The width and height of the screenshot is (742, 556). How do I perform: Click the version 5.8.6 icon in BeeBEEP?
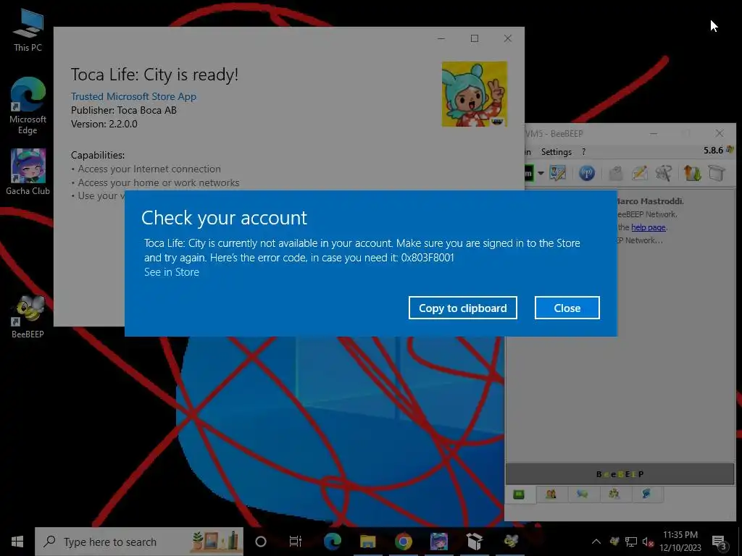(x=729, y=150)
